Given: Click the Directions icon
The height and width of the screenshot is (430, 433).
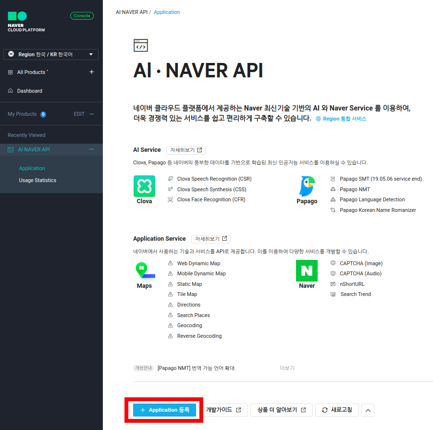Looking at the screenshot, I should coord(171,305).
